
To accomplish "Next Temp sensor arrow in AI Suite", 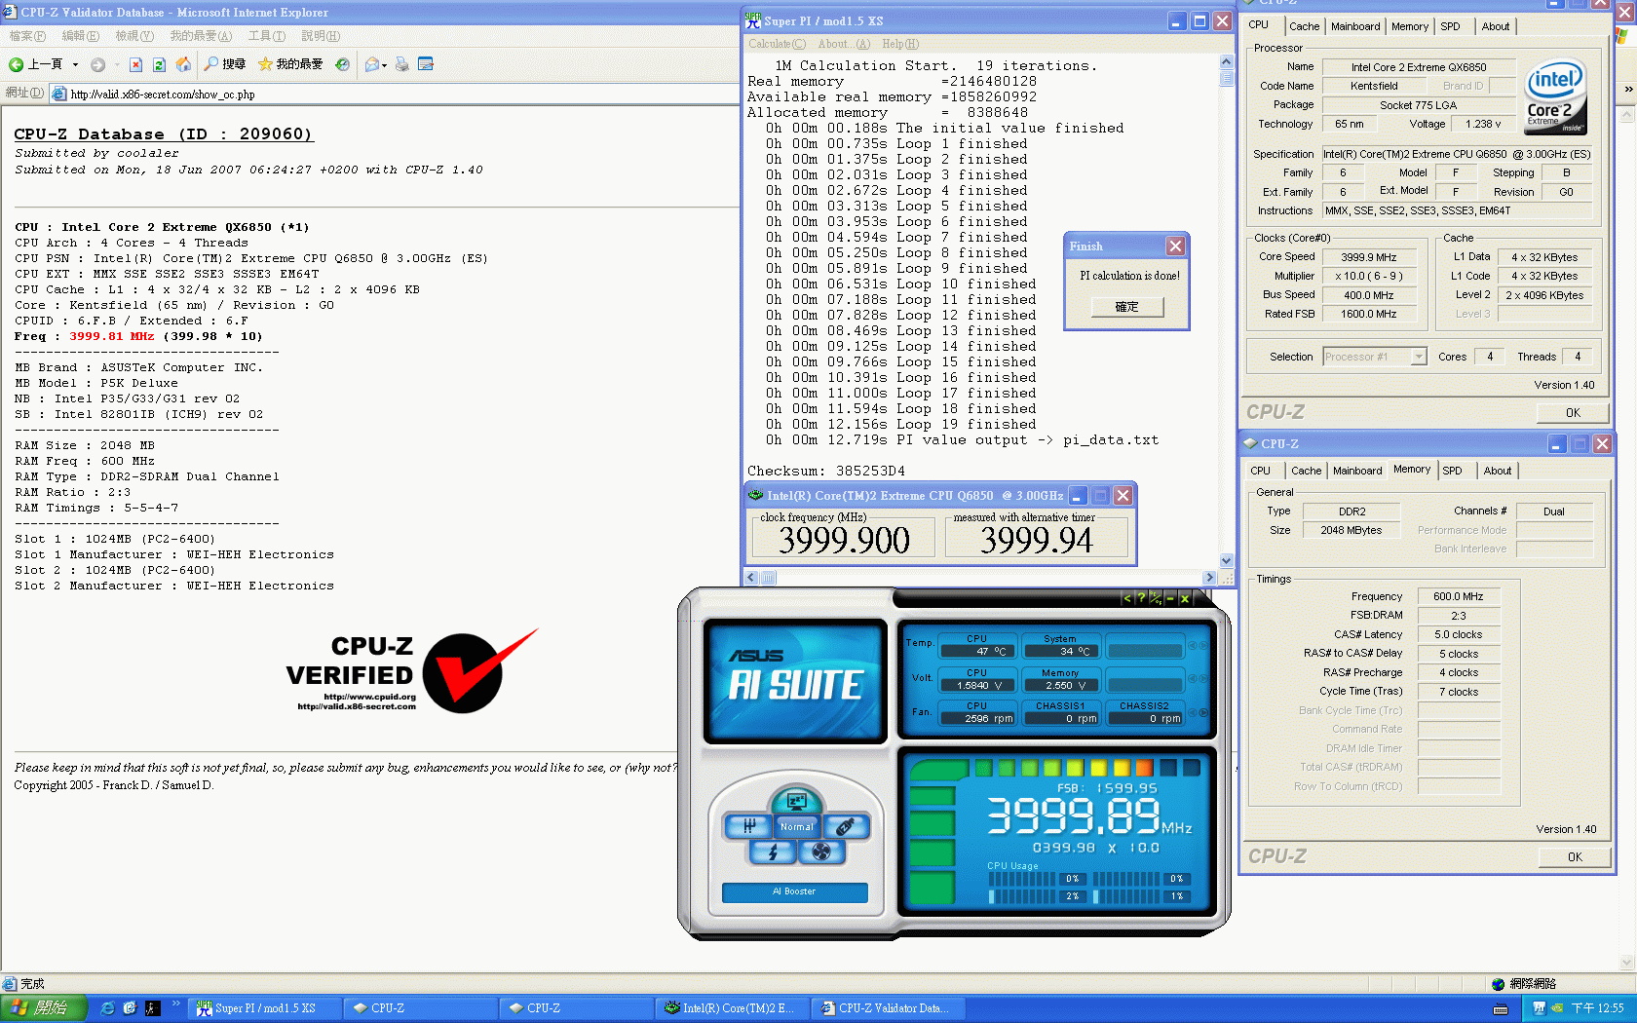I will [x=1204, y=645].
